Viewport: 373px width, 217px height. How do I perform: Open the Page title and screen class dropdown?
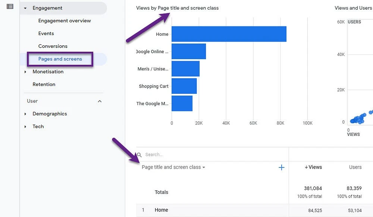click(x=173, y=167)
